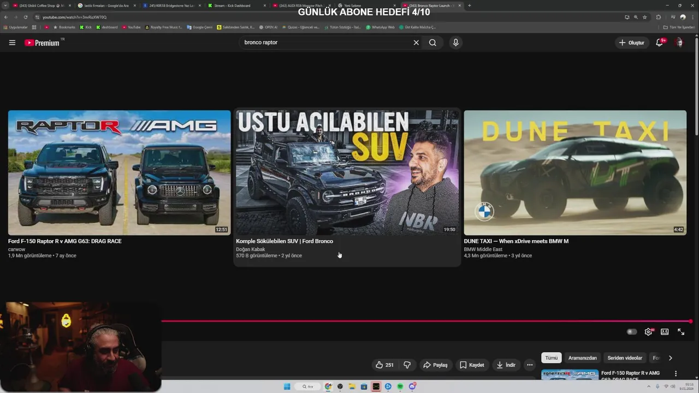
Task: Click the youtube.com address bar
Action: point(328,17)
